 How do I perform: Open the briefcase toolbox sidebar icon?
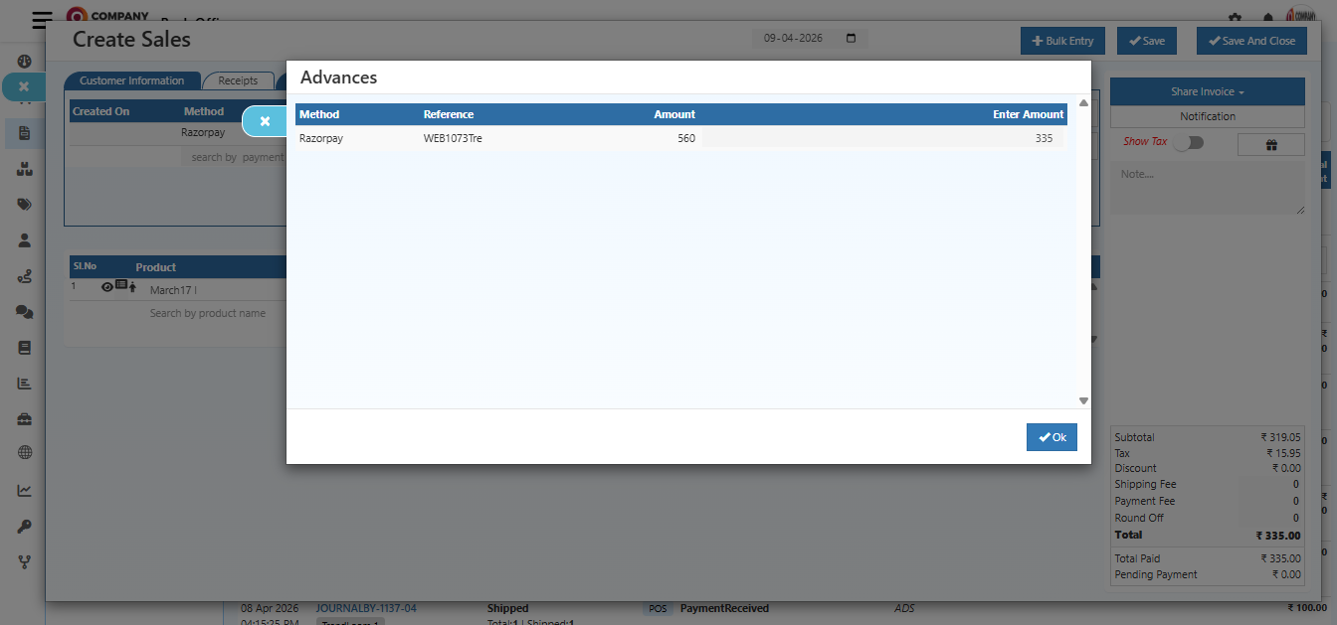pos(24,418)
